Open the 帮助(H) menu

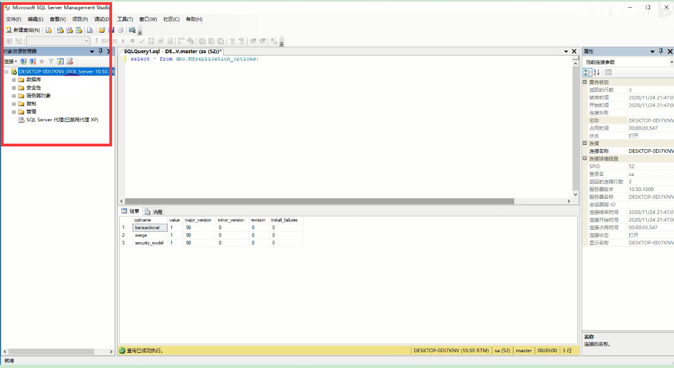click(194, 19)
